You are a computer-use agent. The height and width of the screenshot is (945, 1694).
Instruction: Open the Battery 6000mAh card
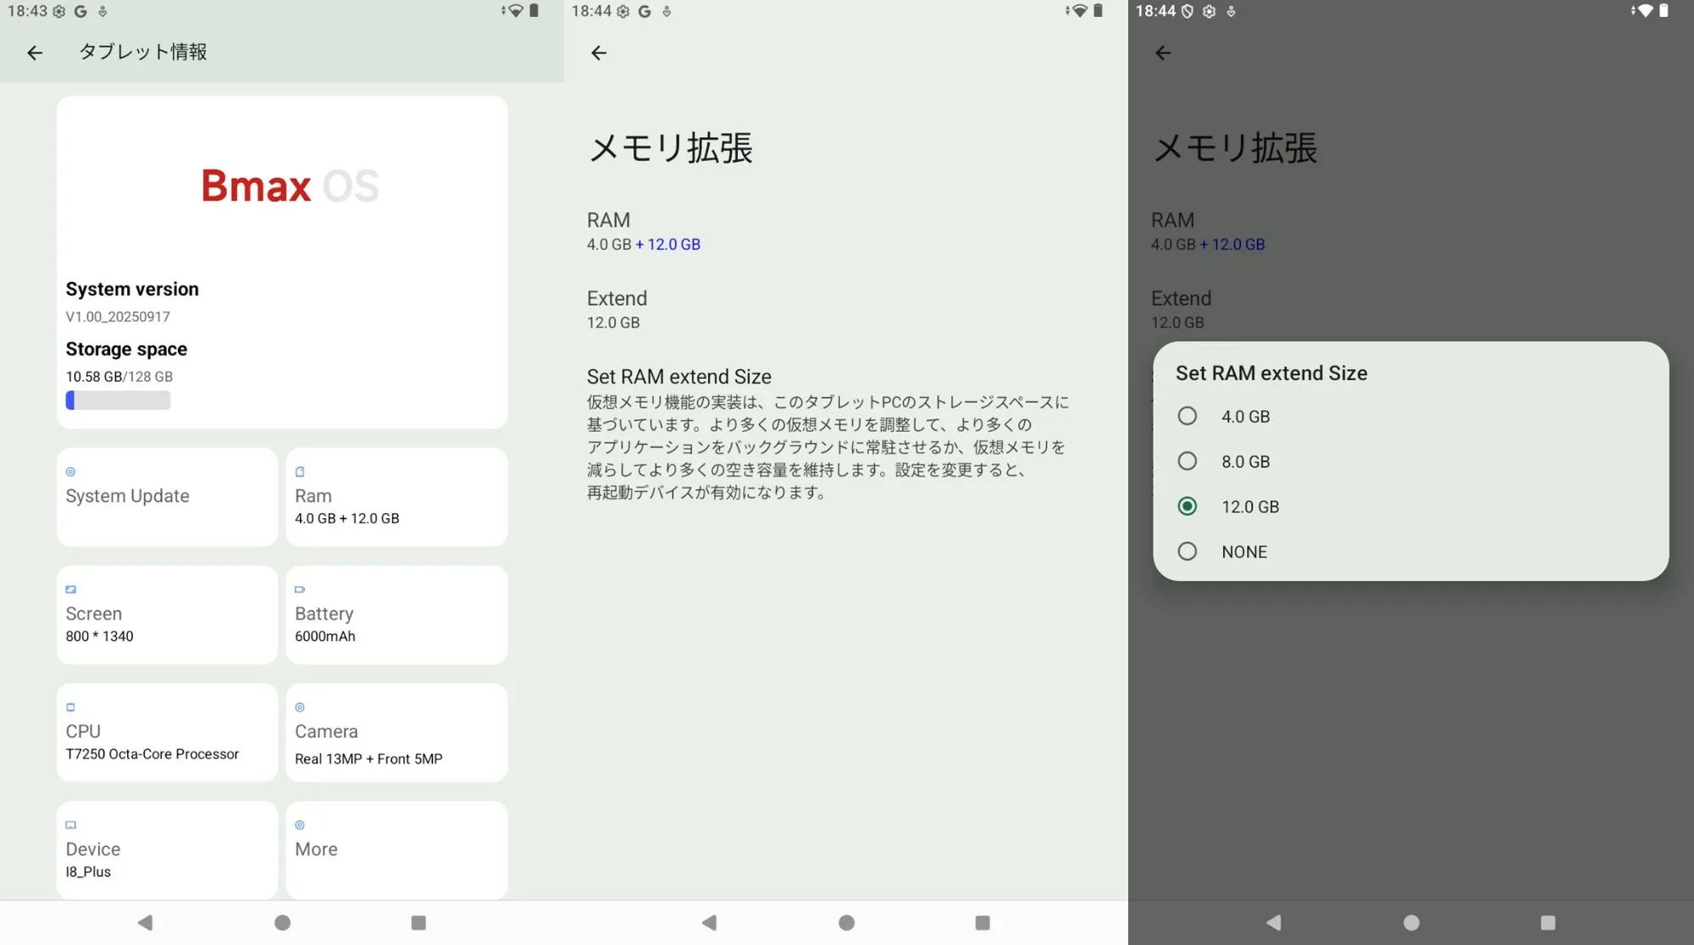pos(396,615)
